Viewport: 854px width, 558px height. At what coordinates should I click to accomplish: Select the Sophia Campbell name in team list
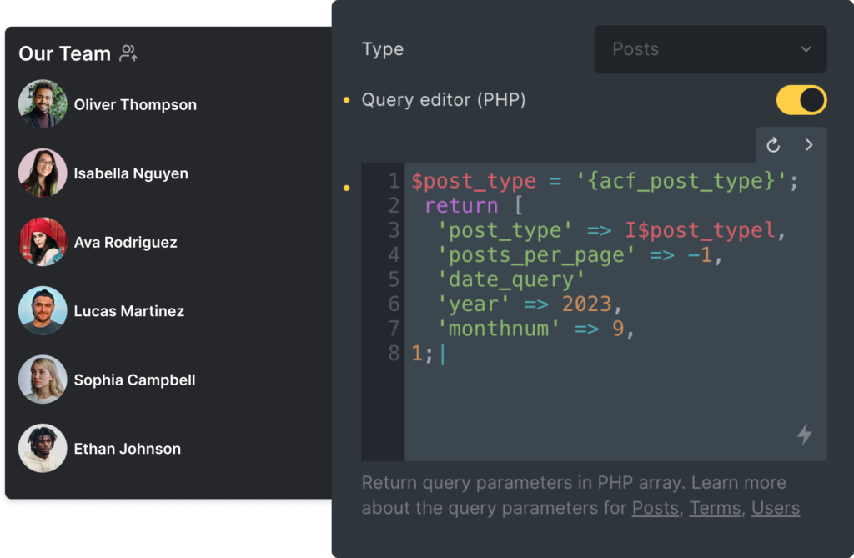134,380
